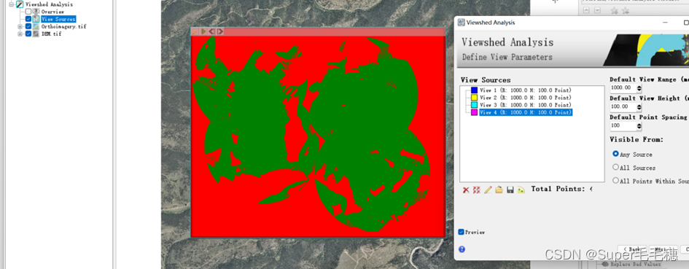Delete selected view source with red X

coord(466,190)
